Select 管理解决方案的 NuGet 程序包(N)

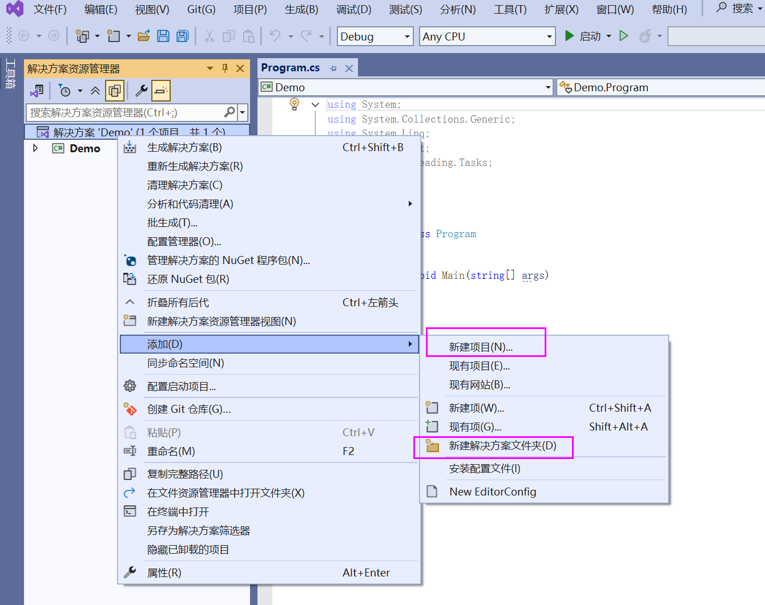point(269,260)
